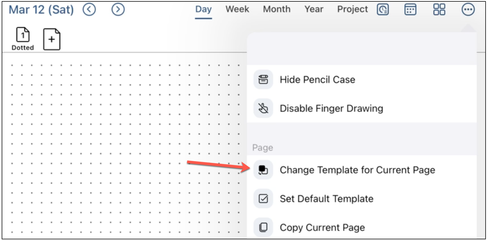Open the more options ellipsis icon
This screenshot has height=241, width=487.
point(468,9)
